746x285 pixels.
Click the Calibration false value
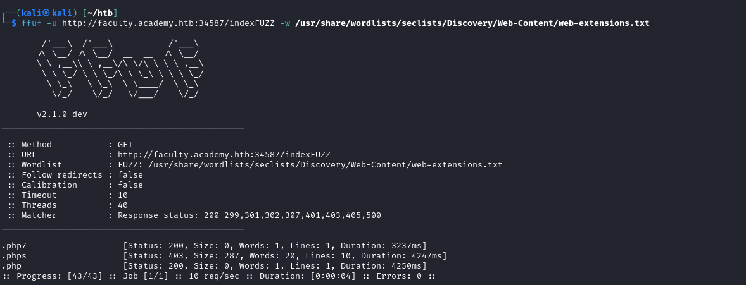point(130,185)
